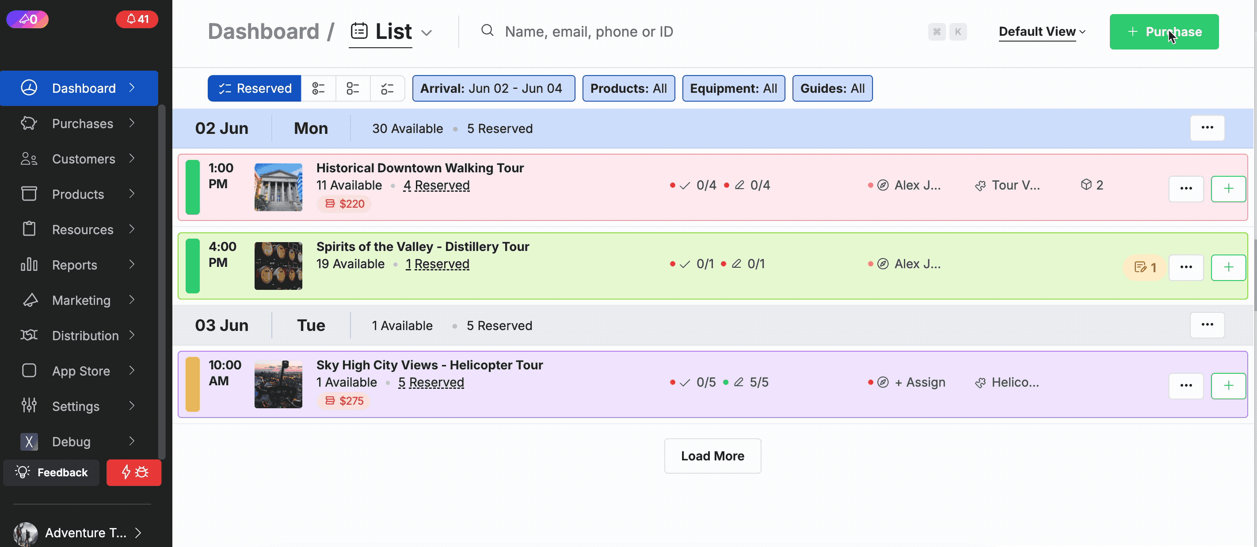Open the notifications bell showing 41

click(x=137, y=19)
